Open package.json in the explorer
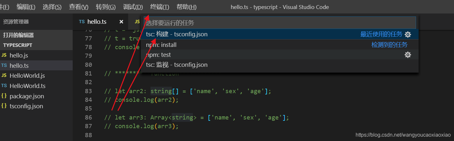 click(x=36, y=96)
